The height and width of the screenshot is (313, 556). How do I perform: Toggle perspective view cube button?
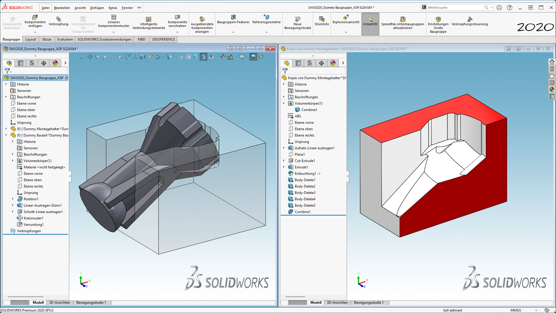(261, 57)
